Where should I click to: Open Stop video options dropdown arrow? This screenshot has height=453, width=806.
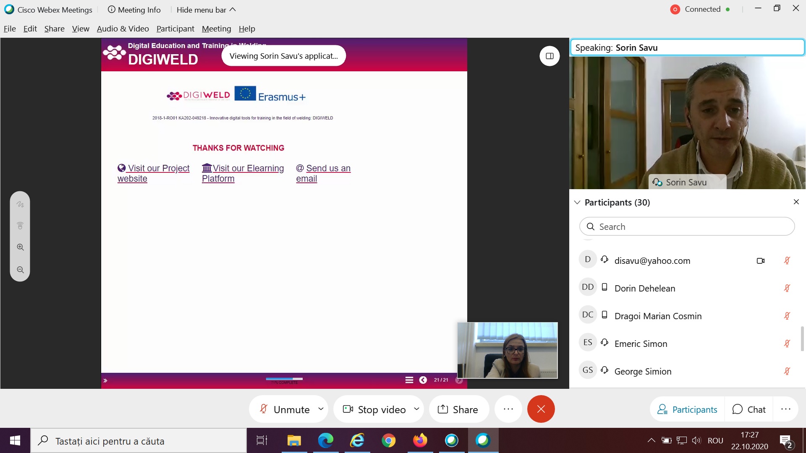(416, 409)
